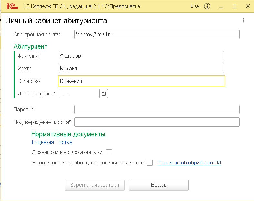Tick consent to personal data processing checkbox
The width and height of the screenshot is (254, 201).
[x=149, y=163]
